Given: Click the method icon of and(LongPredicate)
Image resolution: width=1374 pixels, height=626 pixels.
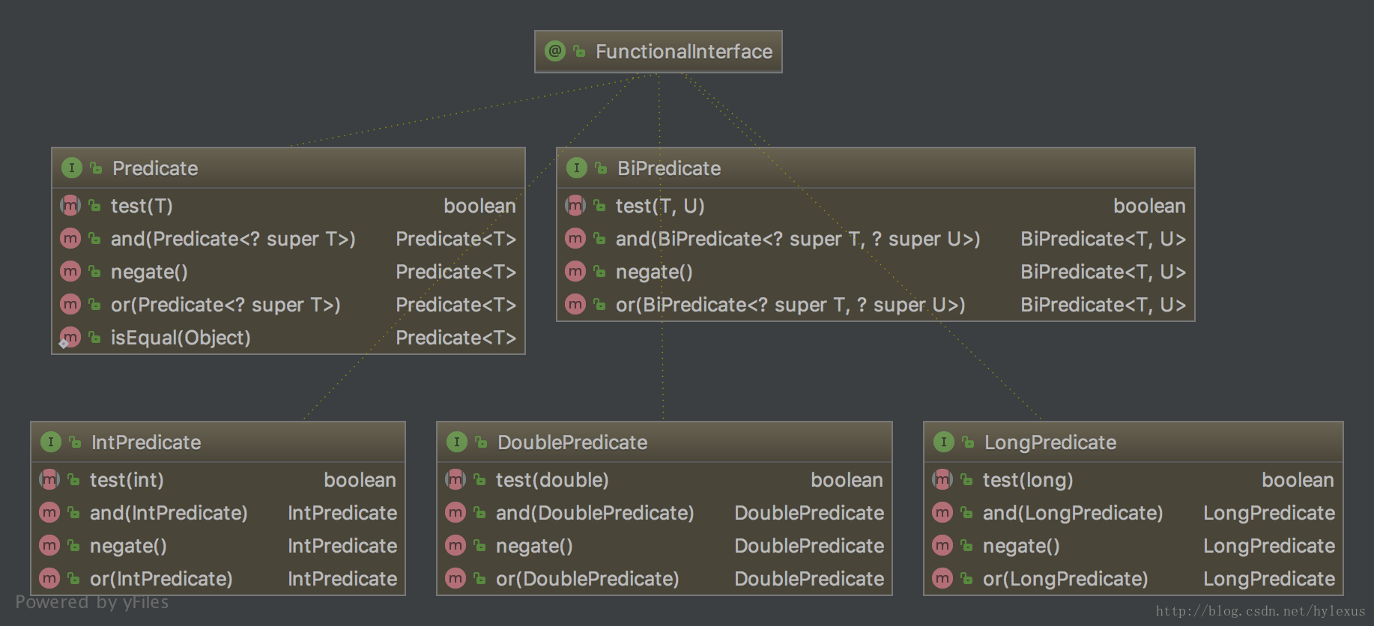Looking at the screenshot, I should tap(942, 512).
